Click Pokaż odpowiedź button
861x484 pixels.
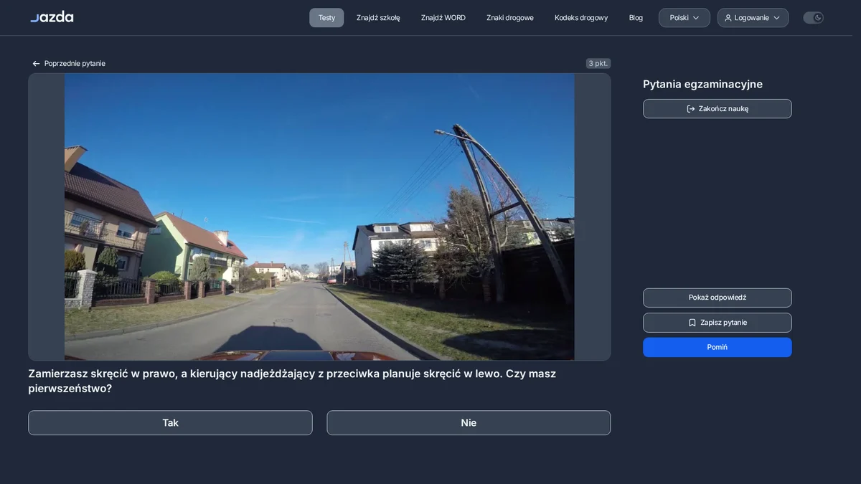717,298
